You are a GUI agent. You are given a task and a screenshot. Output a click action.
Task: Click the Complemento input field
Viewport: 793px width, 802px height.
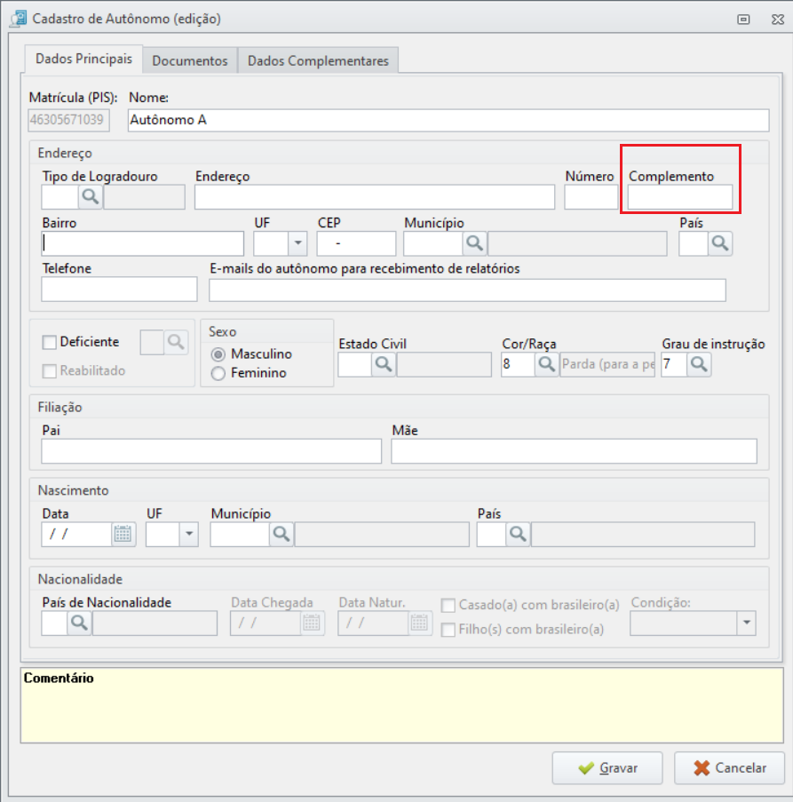pyautogui.click(x=680, y=197)
